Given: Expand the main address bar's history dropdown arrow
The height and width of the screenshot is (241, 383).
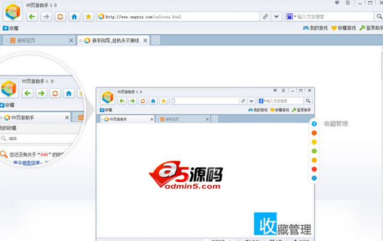Looking at the screenshot, I should (276, 17).
